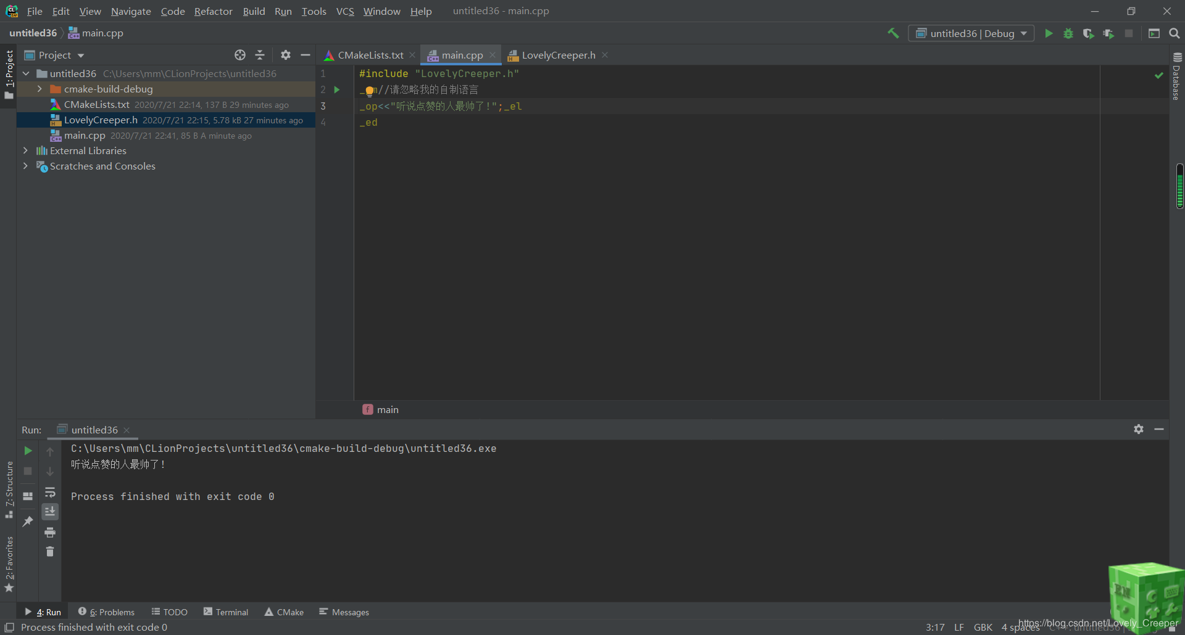Toggle soft-wrap in Run console

pyautogui.click(x=50, y=492)
